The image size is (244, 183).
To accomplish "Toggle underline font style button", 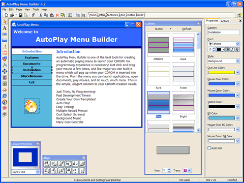I will coord(237,49).
